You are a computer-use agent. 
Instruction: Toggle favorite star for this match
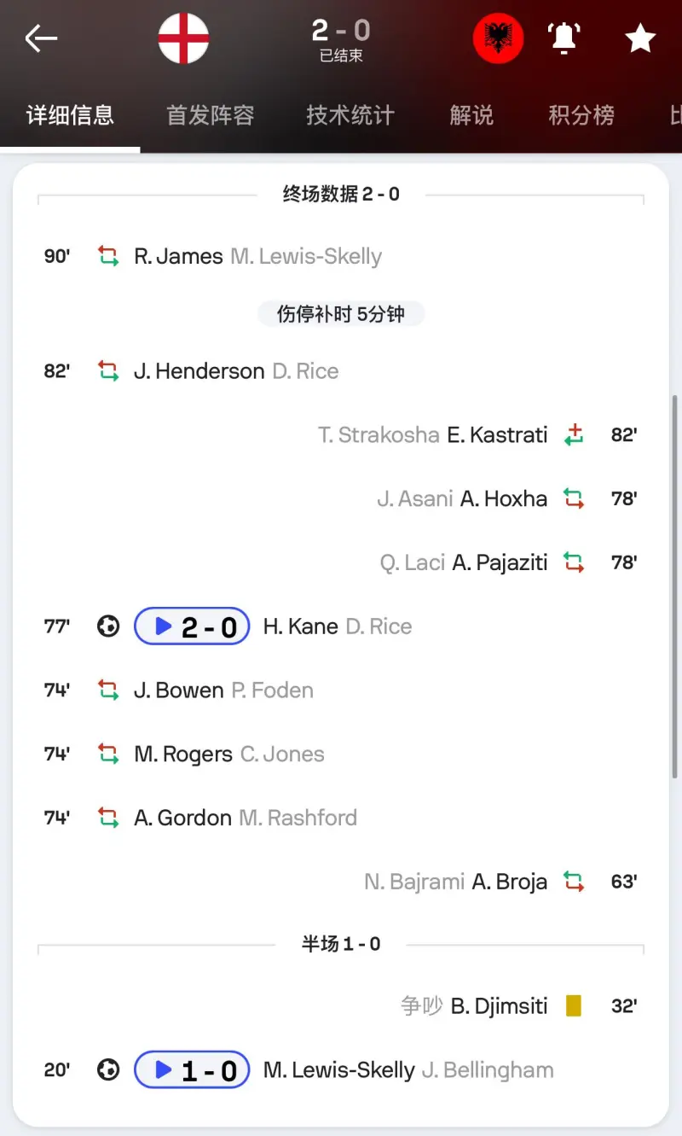tap(641, 38)
